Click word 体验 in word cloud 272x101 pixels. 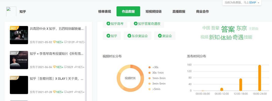click(x=226, y=37)
